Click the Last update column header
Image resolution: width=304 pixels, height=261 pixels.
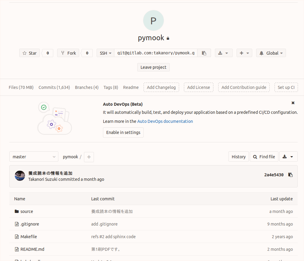click(281, 199)
